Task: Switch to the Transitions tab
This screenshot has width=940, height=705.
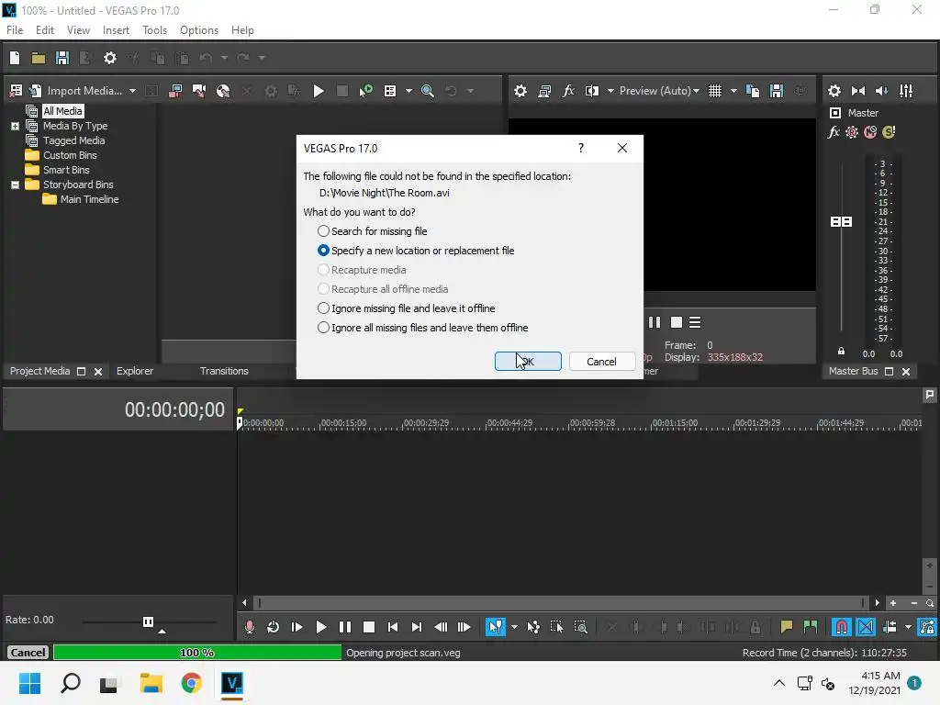Action: tap(224, 371)
